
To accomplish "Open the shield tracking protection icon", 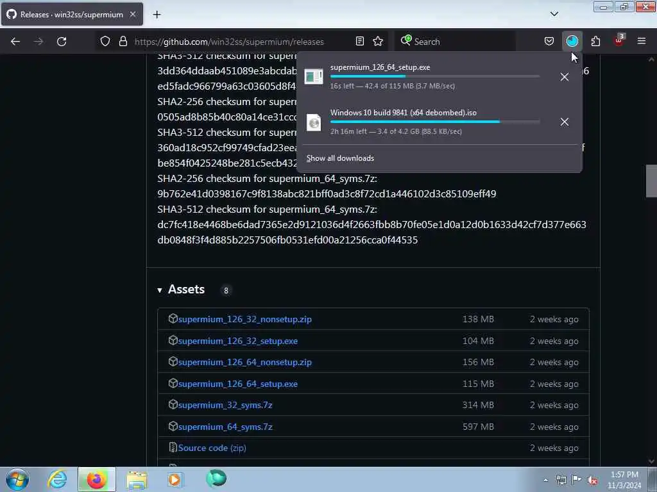I will [105, 41].
